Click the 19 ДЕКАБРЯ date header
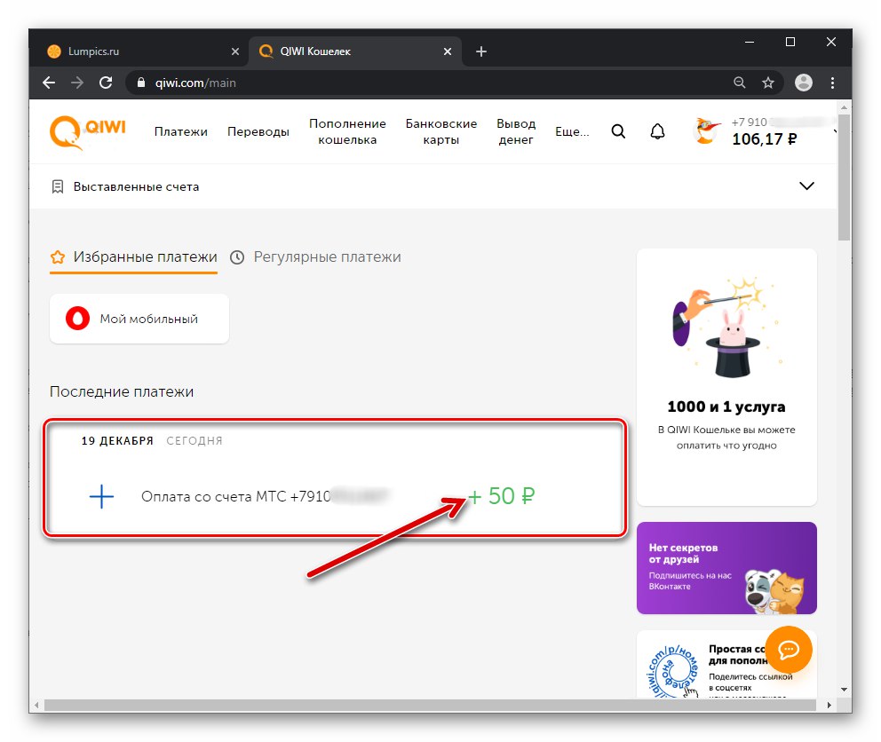 coord(117,441)
